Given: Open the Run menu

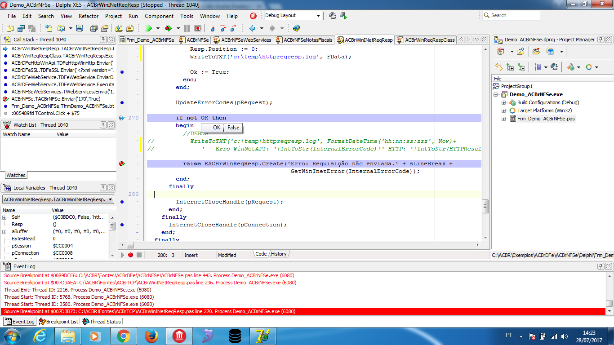Looking at the screenshot, I should pyautogui.click(x=133, y=16).
